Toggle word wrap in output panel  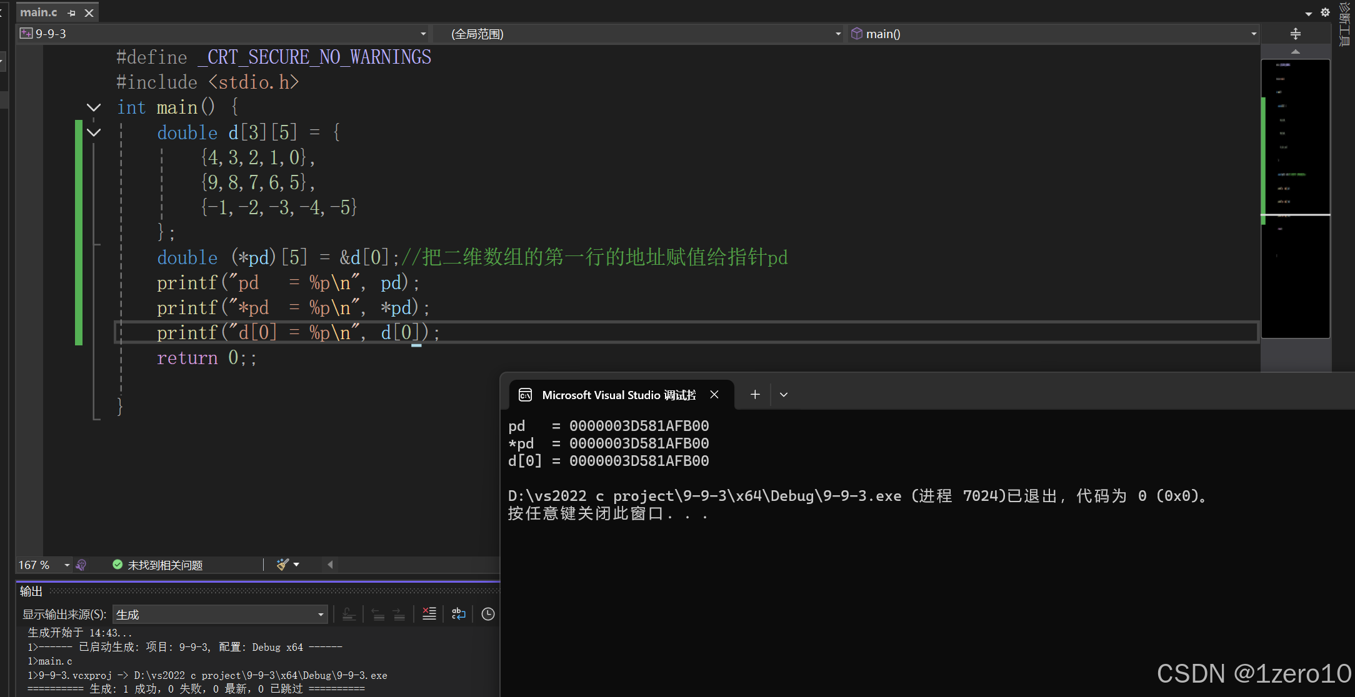(458, 614)
